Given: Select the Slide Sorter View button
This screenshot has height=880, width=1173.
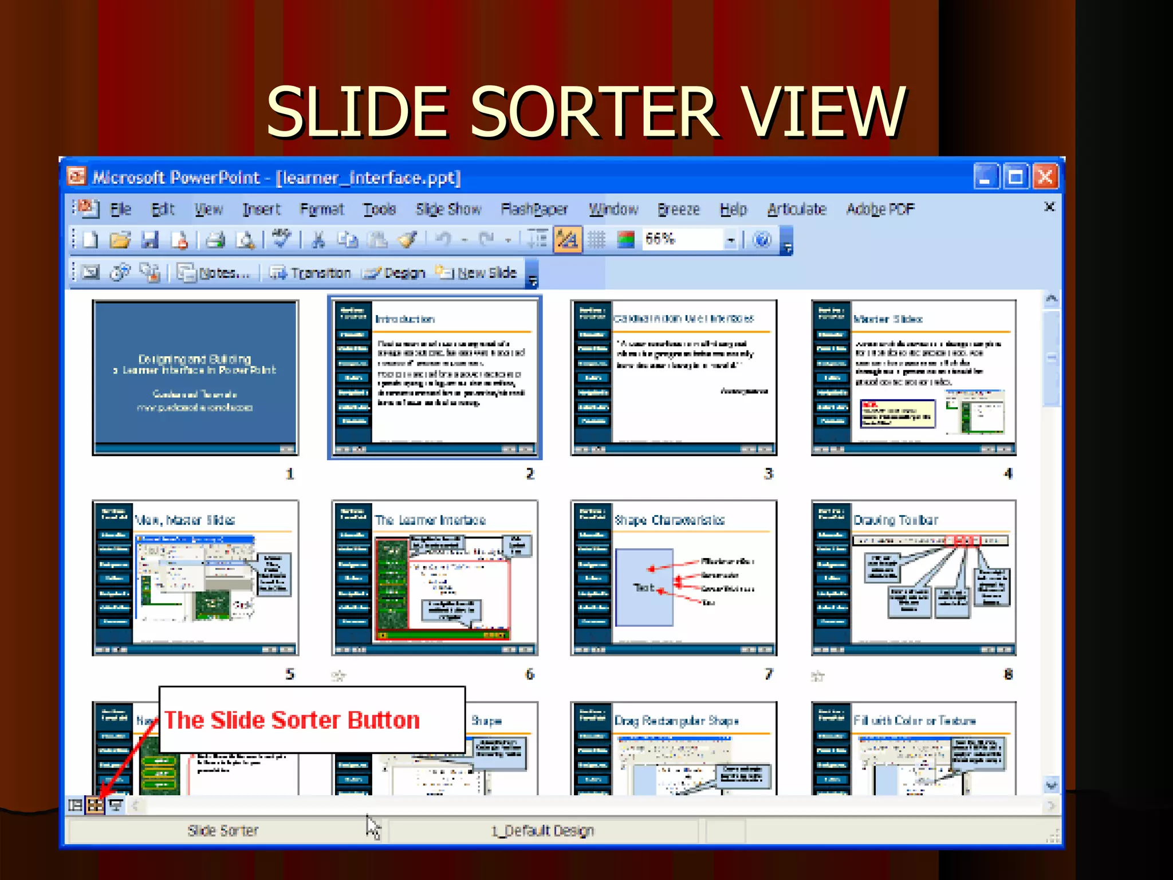Looking at the screenshot, I should click(95, 806).
